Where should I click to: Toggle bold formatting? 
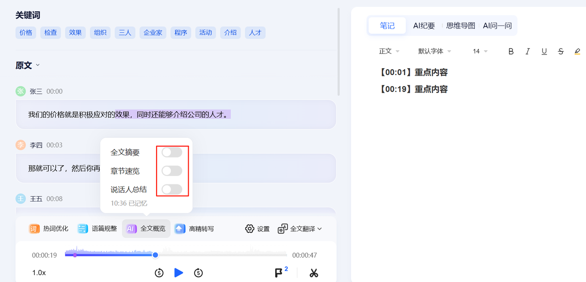[511, 51]
